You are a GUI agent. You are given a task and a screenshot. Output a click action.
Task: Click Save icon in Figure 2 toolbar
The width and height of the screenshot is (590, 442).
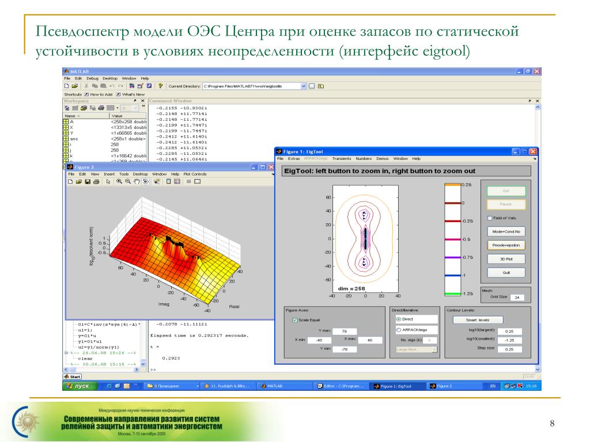[88, 181]
